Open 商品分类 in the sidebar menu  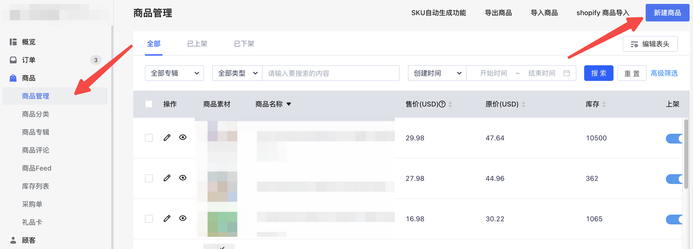pyautogui.click(x=36, y=114)
